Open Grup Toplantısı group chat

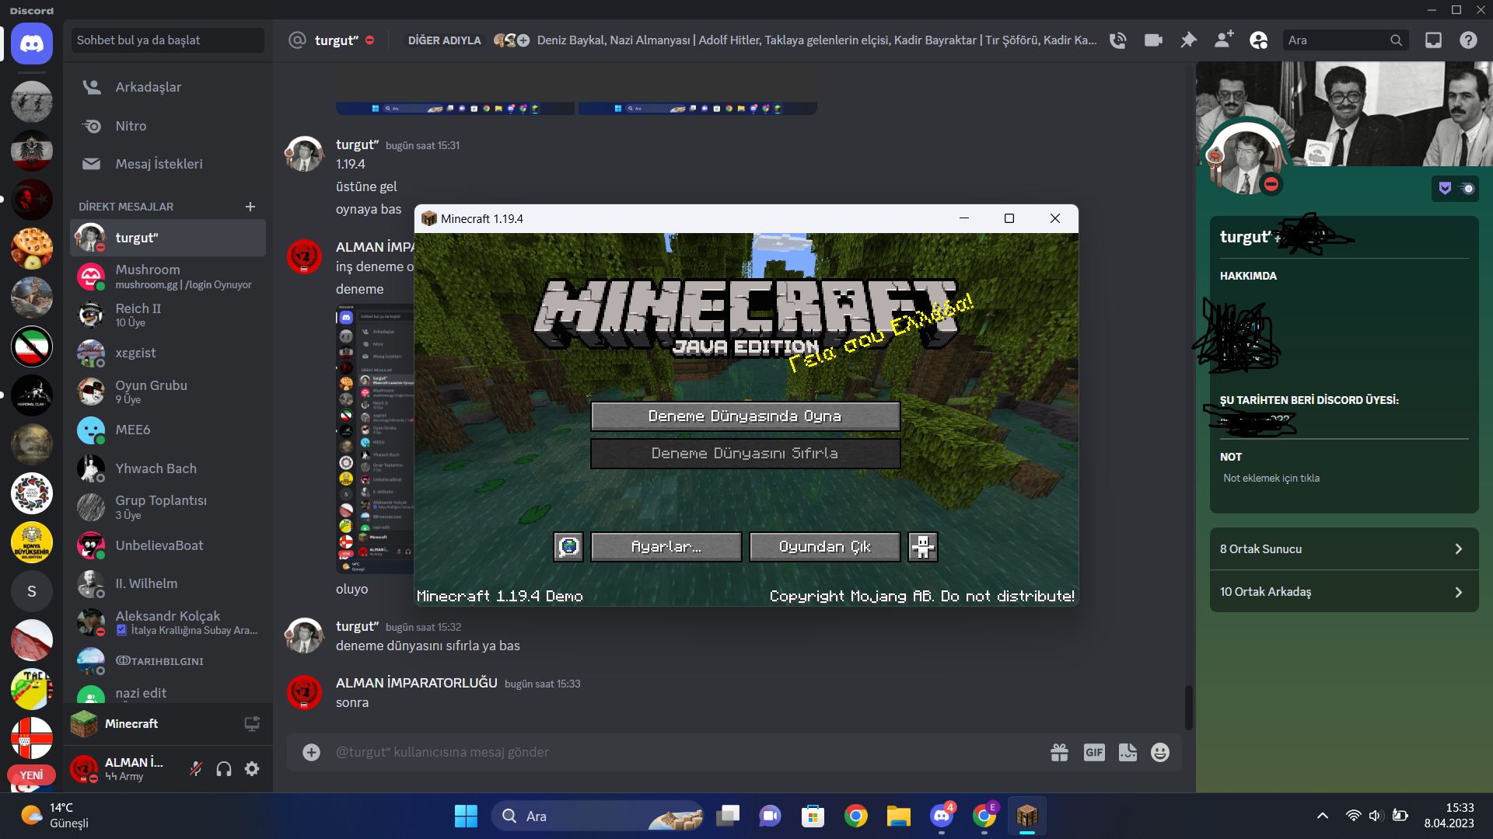168,507
